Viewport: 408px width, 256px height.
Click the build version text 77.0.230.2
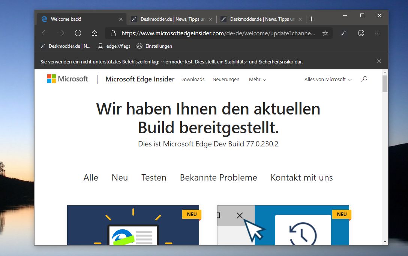(262, 144)
